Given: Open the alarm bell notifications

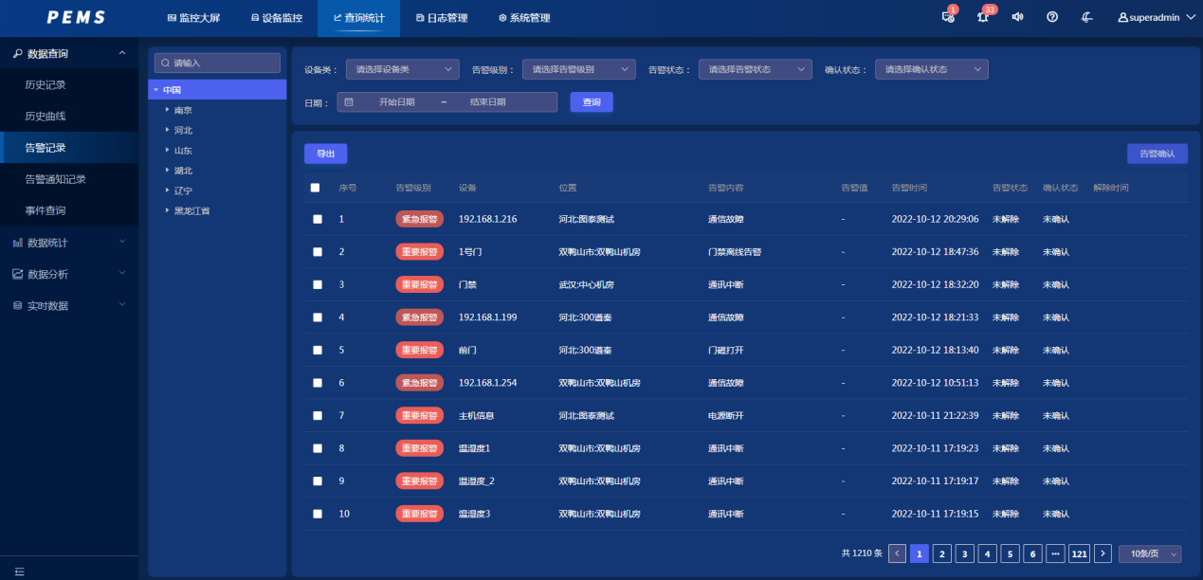Looking at the screenshot, I should click(x=983, y=17).
